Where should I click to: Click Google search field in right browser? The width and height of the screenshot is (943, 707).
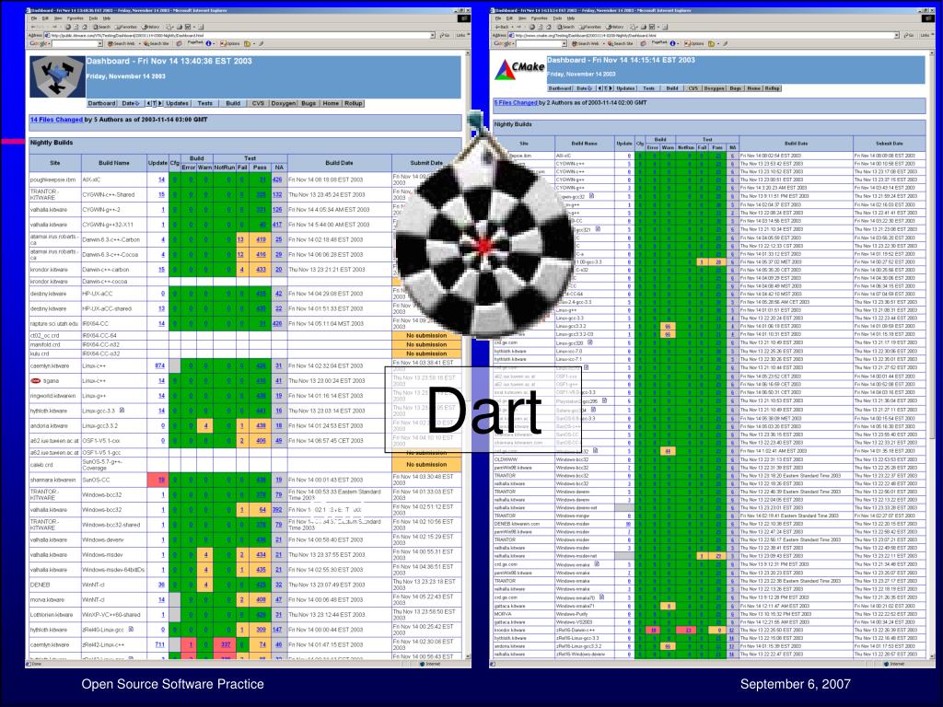pyautogui.click(x=538, y=43)
